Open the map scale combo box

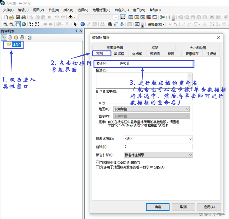pyautogui.click(x=98, y=17)
